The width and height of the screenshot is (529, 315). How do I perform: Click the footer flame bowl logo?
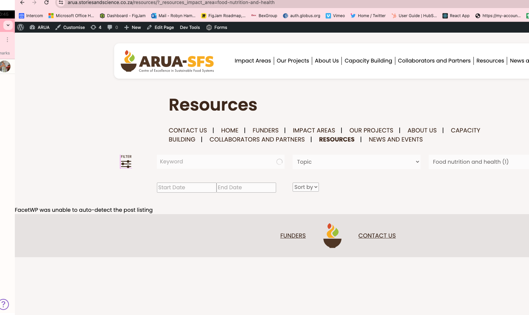(332, 236)
